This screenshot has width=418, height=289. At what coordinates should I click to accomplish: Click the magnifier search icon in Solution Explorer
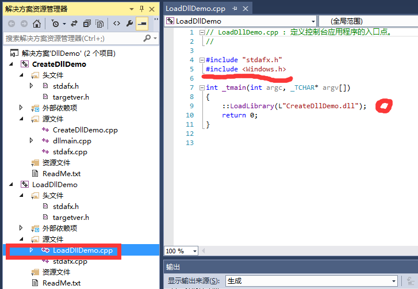(147, 39)
